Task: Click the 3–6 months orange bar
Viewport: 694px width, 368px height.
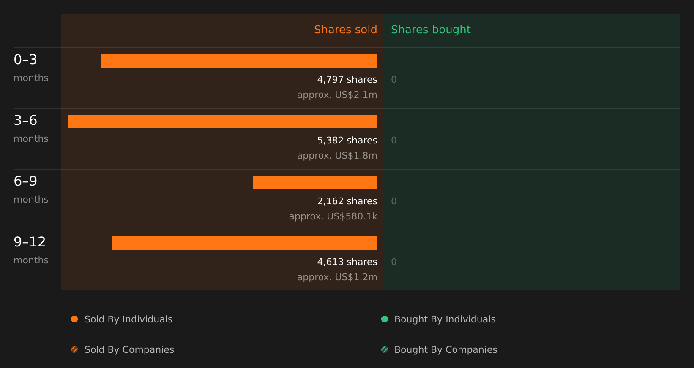Action: point(222,122)
